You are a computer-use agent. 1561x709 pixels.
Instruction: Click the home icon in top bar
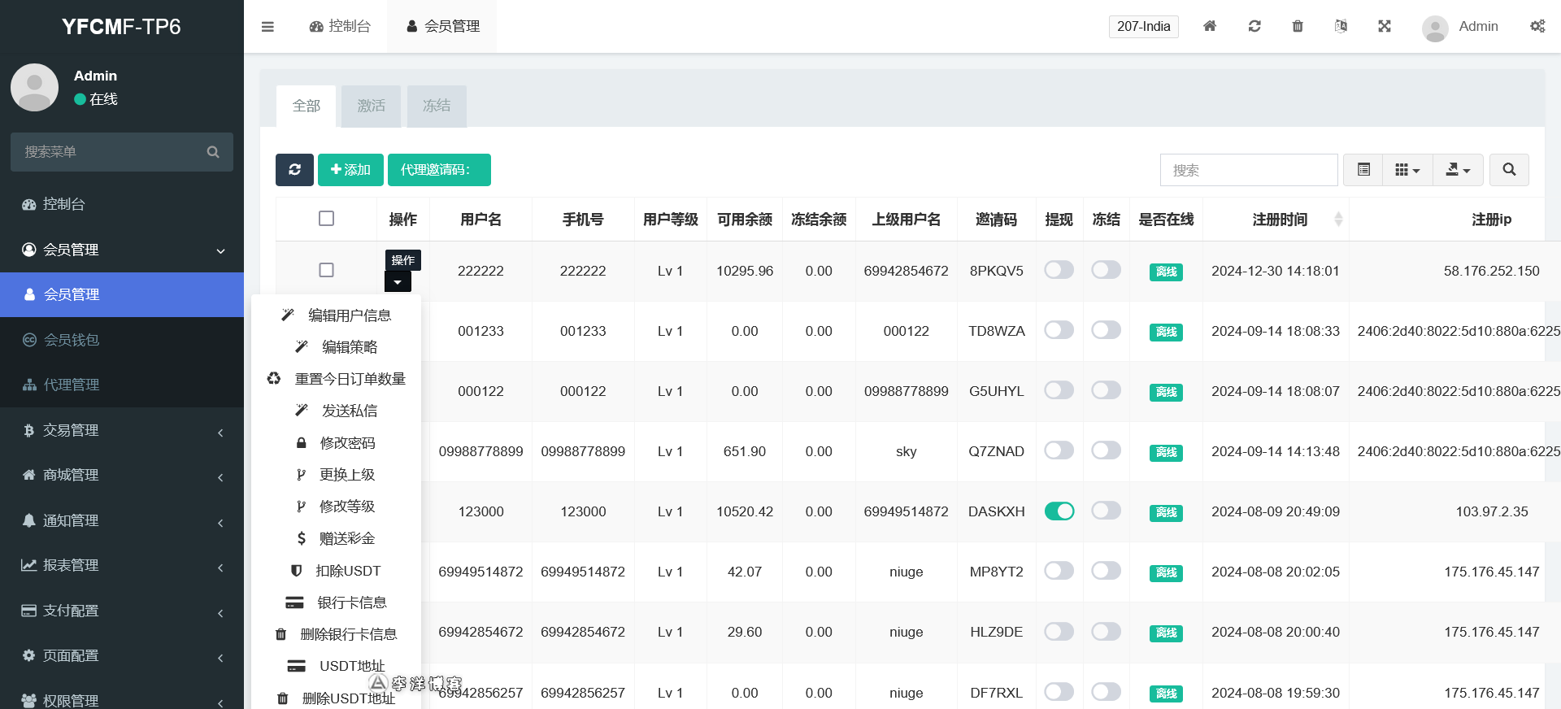click(x=1210, y=26)
